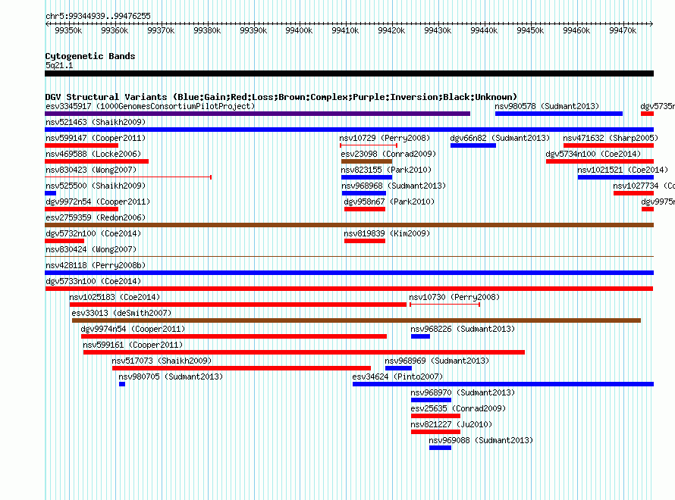Click dgv5732n100 (Coe2014) label

[93, 233]
